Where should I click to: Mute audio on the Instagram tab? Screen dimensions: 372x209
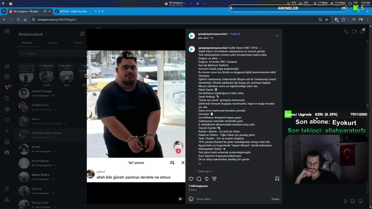tap(45, 11)
